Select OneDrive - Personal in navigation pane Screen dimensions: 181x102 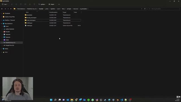[x=10, y=20]
